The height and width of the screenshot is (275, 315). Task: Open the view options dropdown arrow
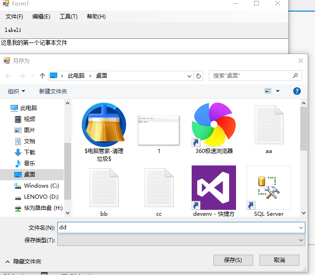pyautogui.click(x=278, y=91)
